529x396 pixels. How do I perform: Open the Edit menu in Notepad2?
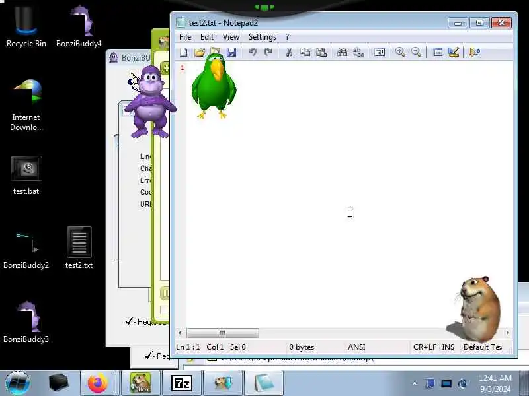pyautogui.click(x=207, y=37)
